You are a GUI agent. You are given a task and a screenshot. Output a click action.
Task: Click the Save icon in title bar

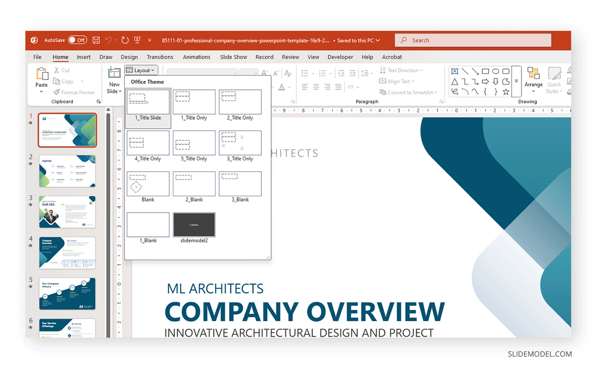[96, 40]
